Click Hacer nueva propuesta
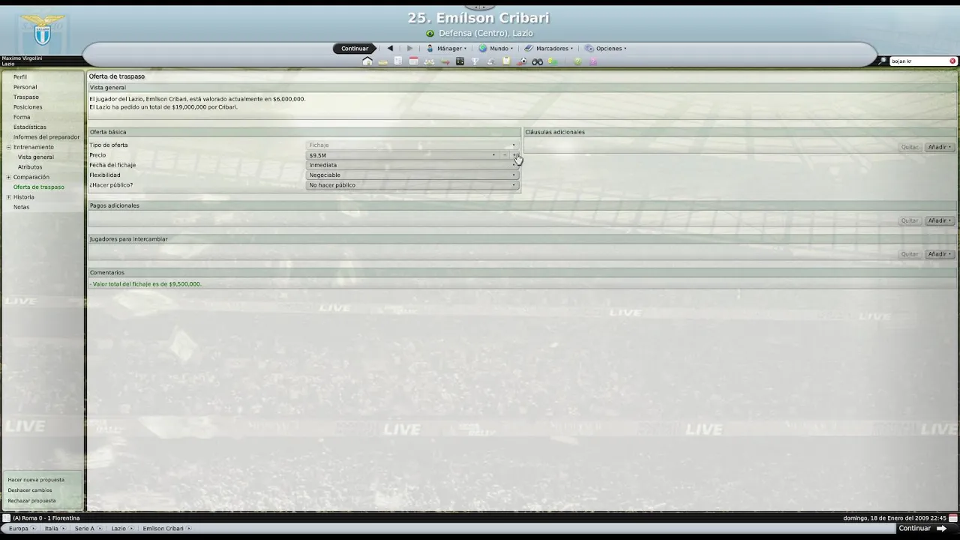This screenshot has height=540, width=960. (x=36, y=480)
